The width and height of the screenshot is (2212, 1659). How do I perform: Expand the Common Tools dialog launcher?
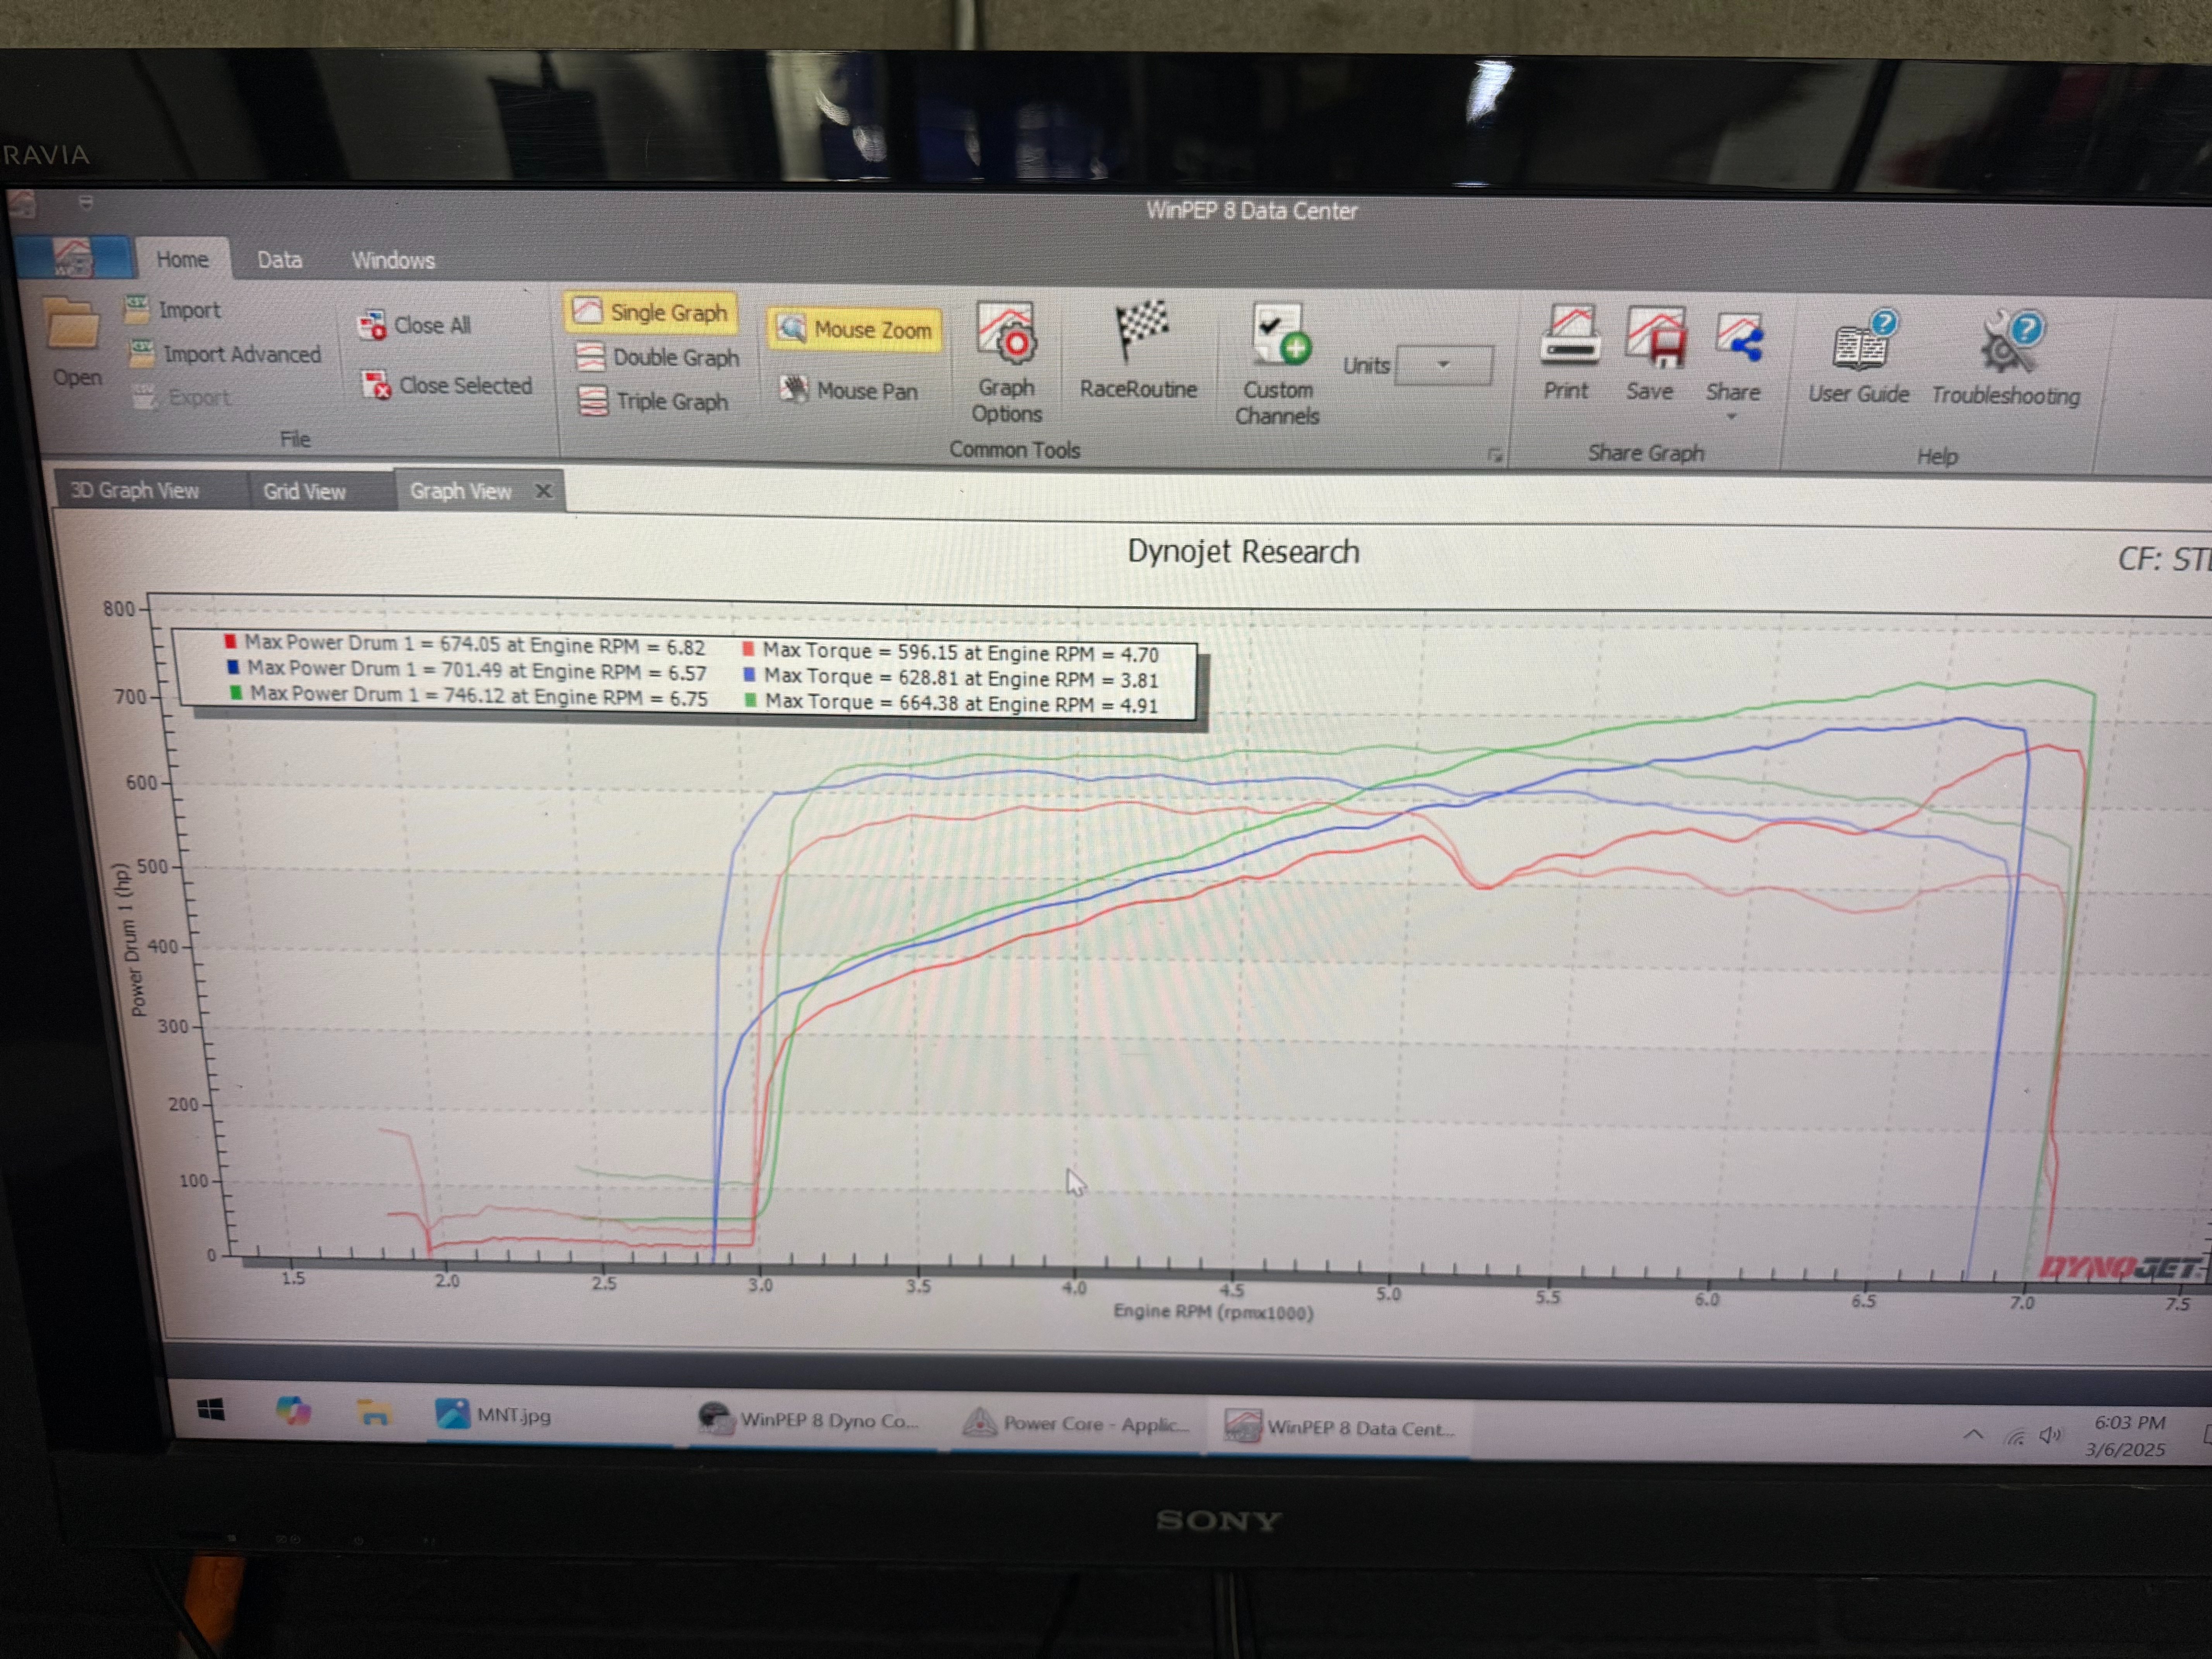(1495, 456)
